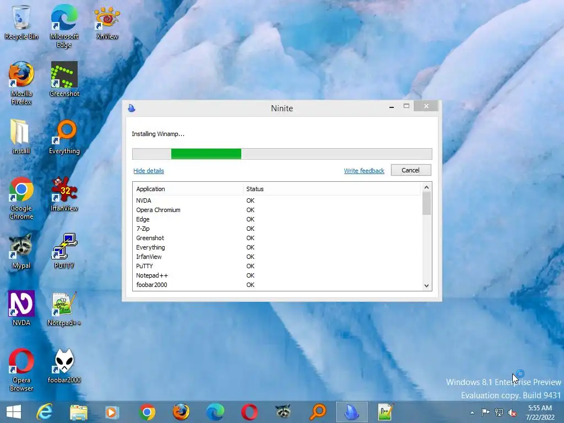Open Notepad++ from the taskbar
This screenshot has height=423, width=564.
[385, 412]
